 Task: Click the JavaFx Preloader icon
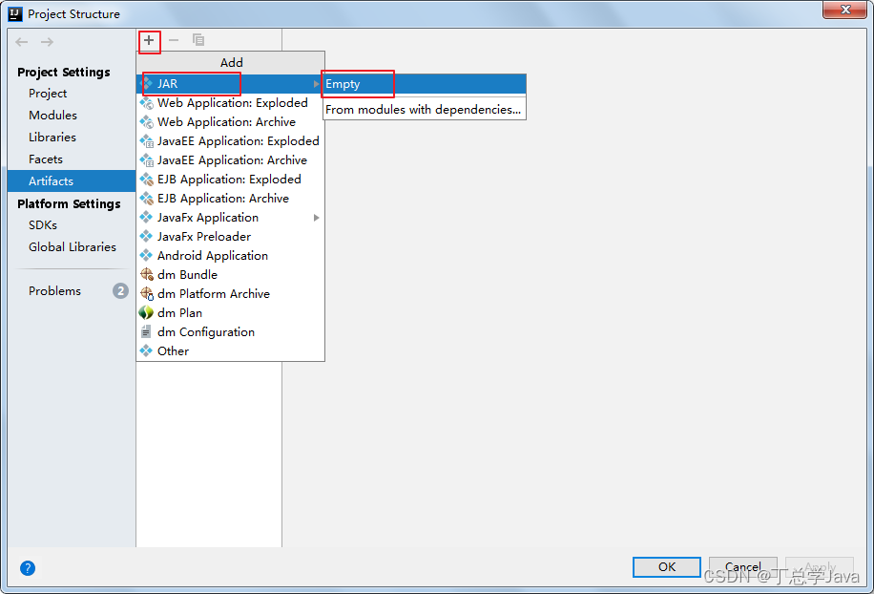[146, 236]
